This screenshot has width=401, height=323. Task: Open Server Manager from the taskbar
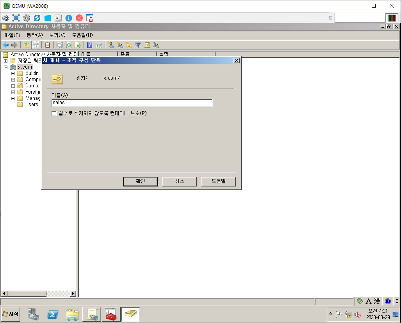pos(34,314)
